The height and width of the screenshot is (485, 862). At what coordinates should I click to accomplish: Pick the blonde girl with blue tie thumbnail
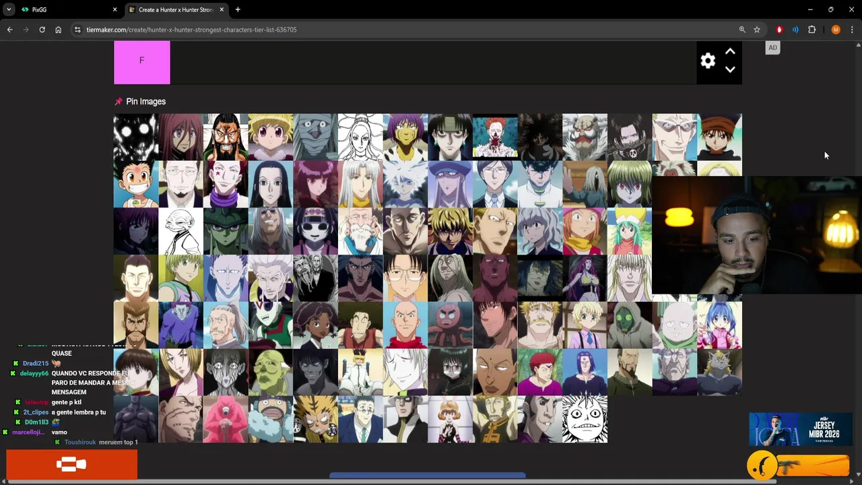[585, 325]
